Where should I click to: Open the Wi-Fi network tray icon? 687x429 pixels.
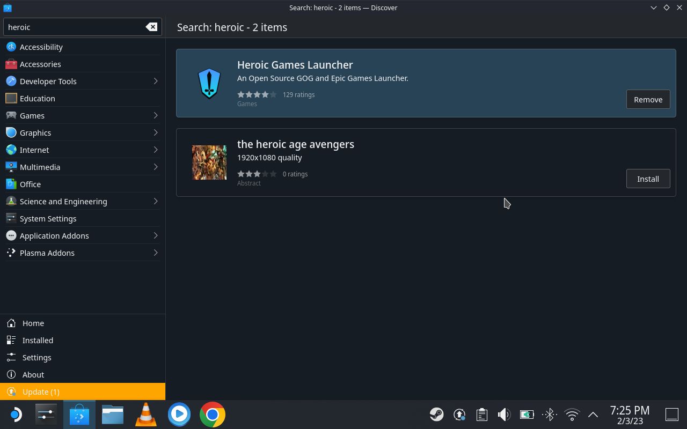pos(572,415)
